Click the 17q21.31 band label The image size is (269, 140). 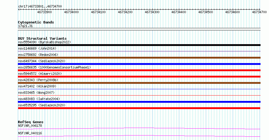25,26
